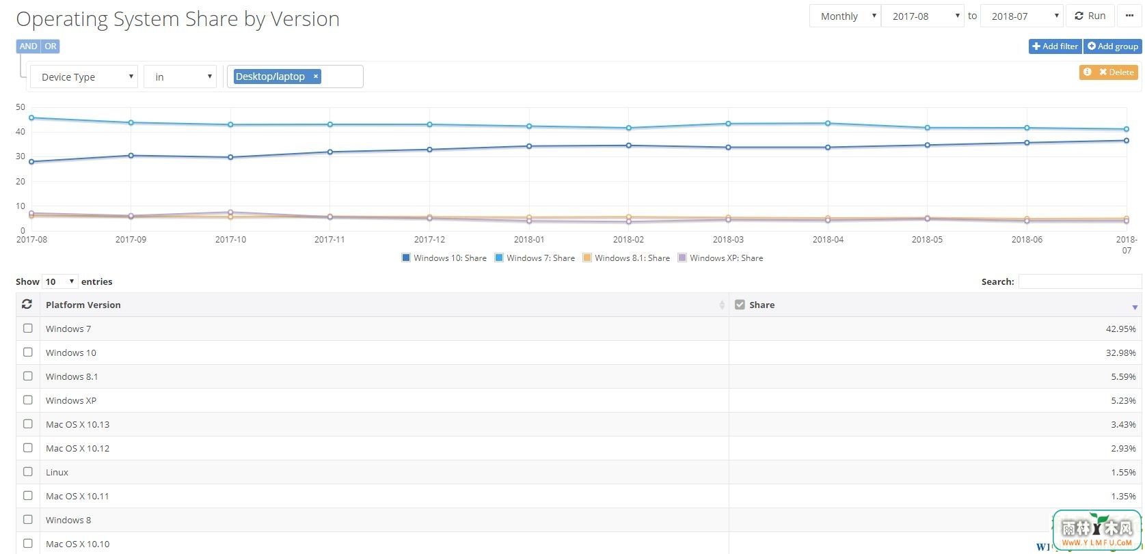The image size is (1145, 554).
Task: Click the Search input field
Action: 1080,281
